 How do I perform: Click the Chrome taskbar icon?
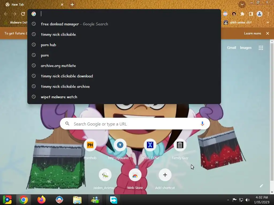pyautogui.click(x=24, y=200)
